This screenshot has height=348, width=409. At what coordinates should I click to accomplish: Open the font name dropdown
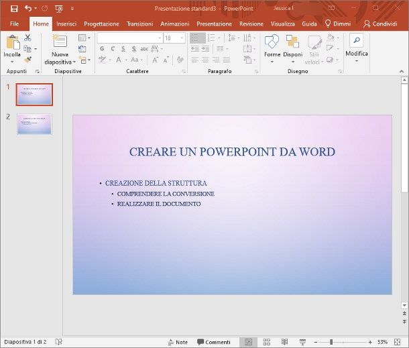coord(160,38)
